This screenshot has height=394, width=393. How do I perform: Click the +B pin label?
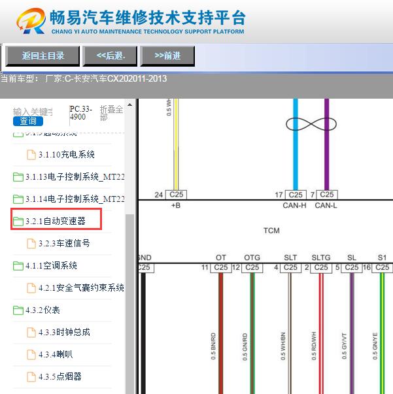point(176,206)
